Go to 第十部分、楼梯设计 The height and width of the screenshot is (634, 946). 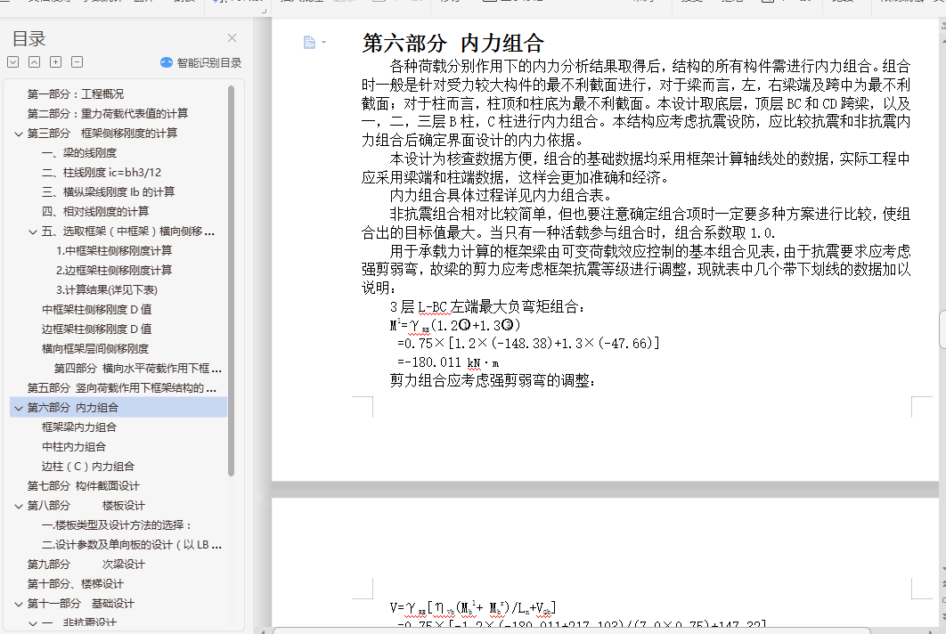(76, 584)
